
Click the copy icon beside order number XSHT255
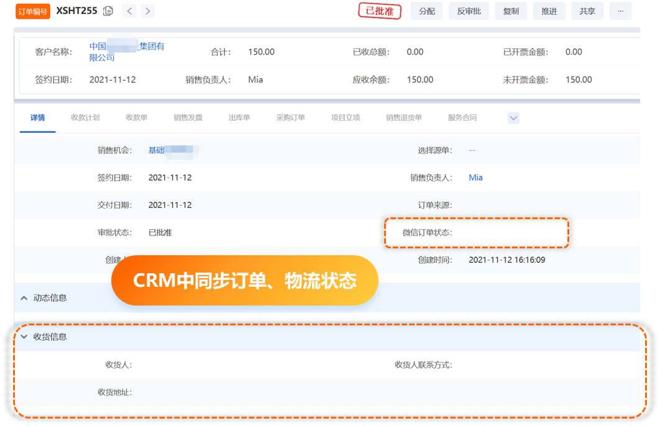pyautogui.click(x=109, y=11)
